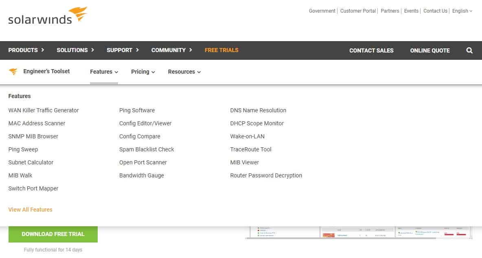Viewport: 482px width, 258px height.
Task: Expand the SOLUTIONS menu
Action: 75,50
